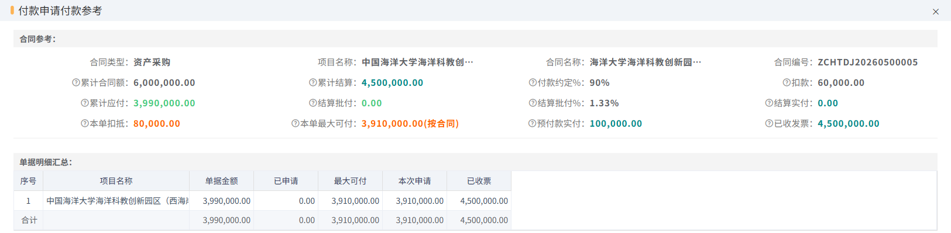Click help icon beside 累计结算
Image resolution: width=951 pixels, height=233 pixels.
tap(313, 83)
